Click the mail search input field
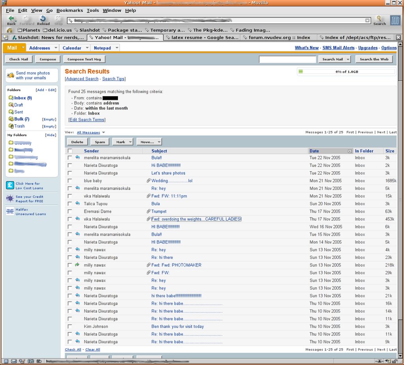The width and height of the screenshot is (404, 365). point(288,59)
